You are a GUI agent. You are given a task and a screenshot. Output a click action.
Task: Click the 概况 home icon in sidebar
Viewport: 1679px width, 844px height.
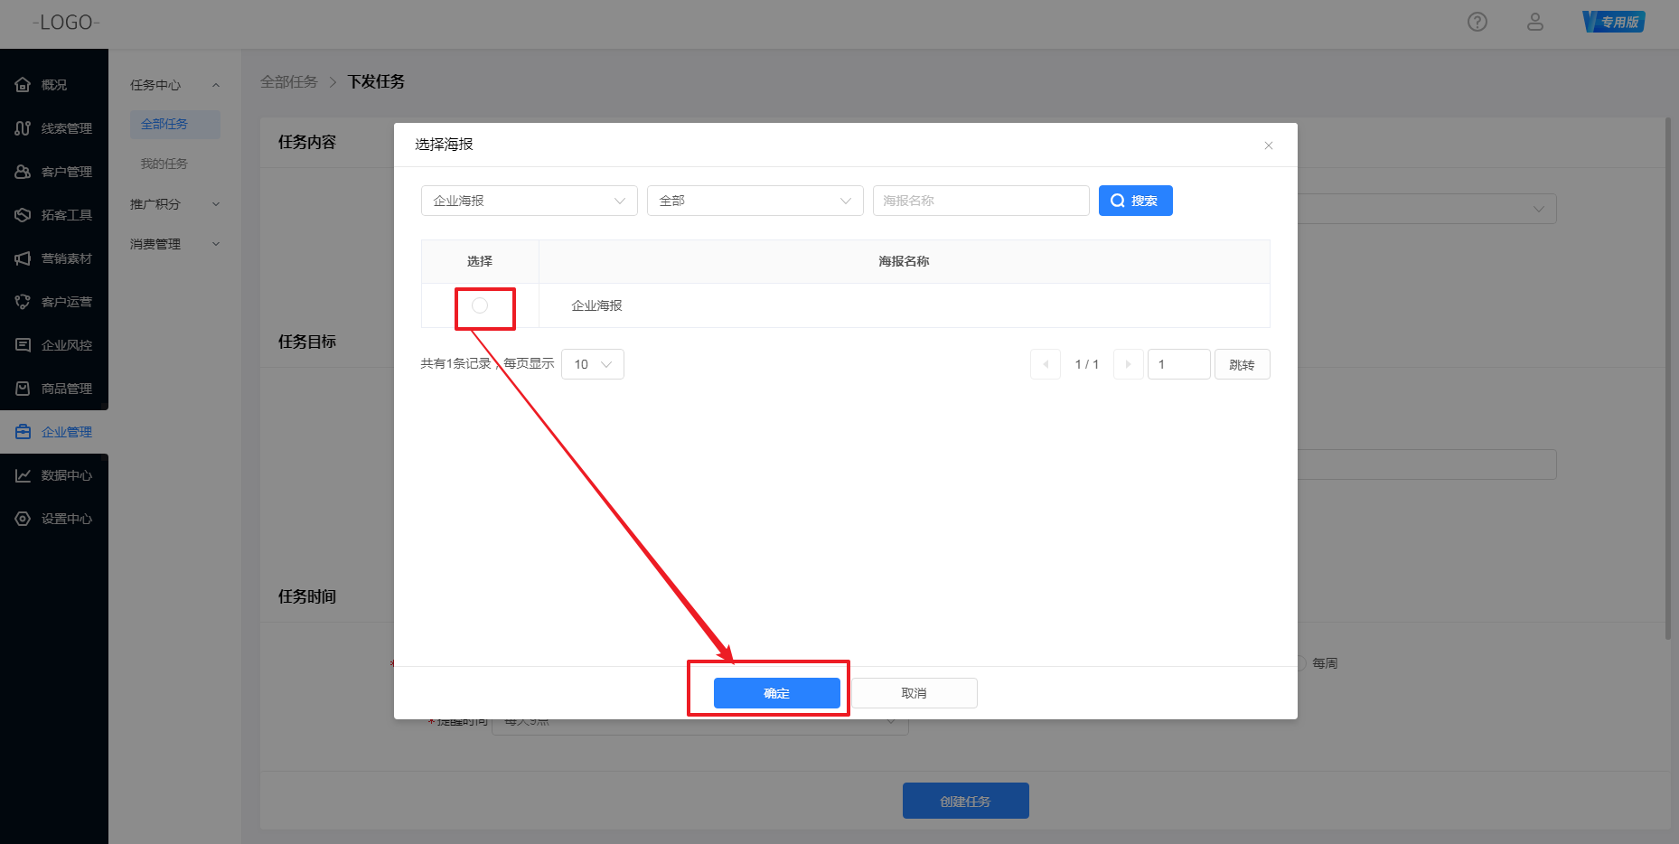click(23, 85)
